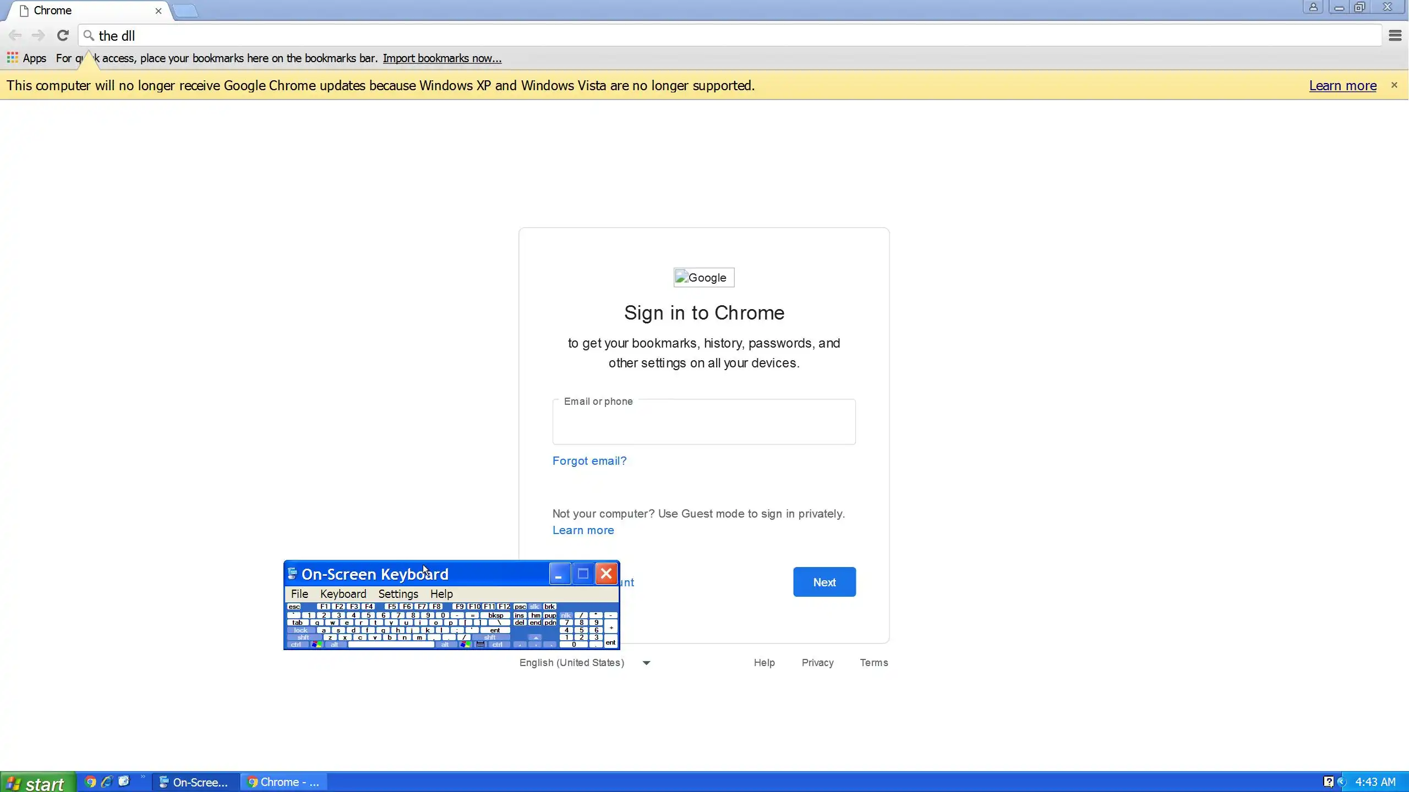Dismiss the yellow Windows XP warning infobar
Viewport: 1409px width, 792px height.
point(1394,85)
